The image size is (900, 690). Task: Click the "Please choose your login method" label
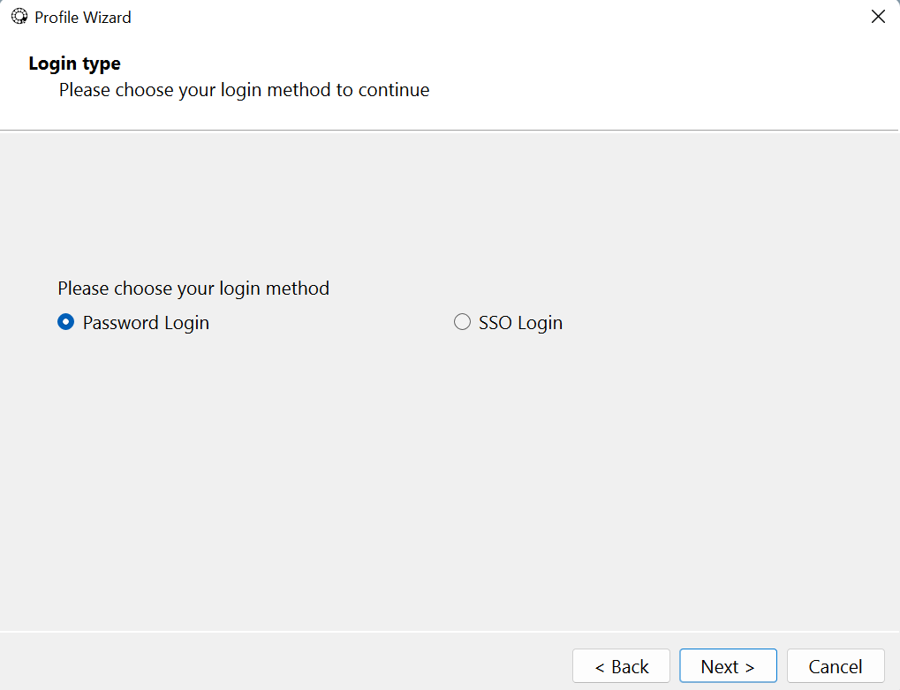(x=193, y=289)
